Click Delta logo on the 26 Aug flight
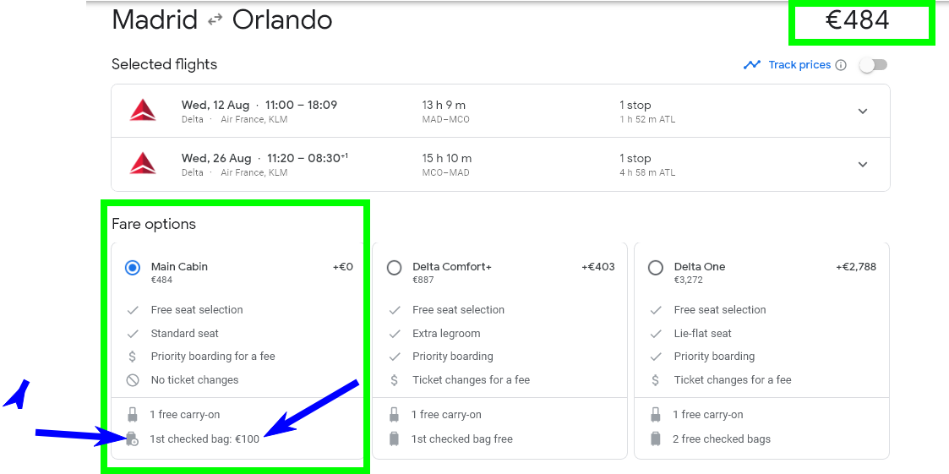This screenshot has height=474, width=949. click(x=143, y=164)
